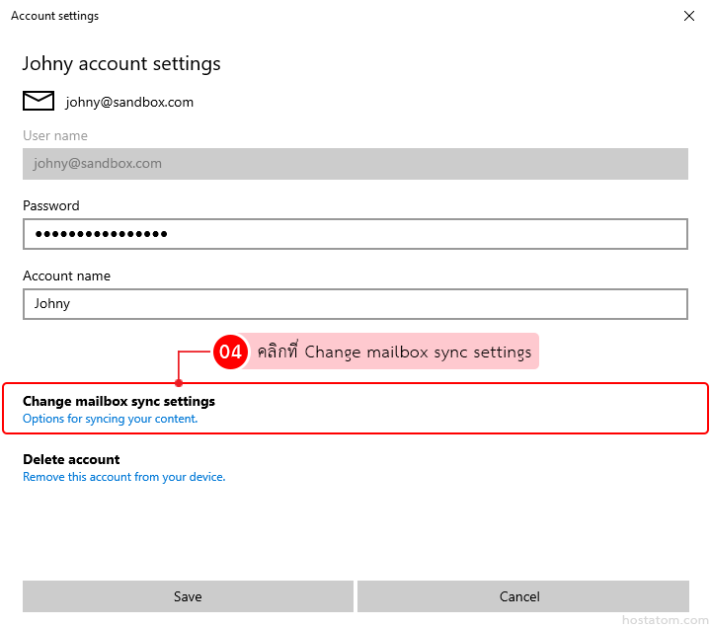
Task: Click inside the Password field
Action: click(355, 234)
